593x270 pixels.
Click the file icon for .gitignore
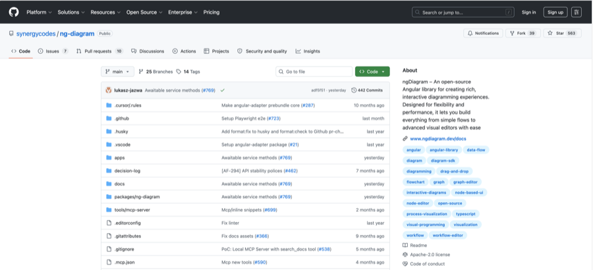tap(109, 249)
